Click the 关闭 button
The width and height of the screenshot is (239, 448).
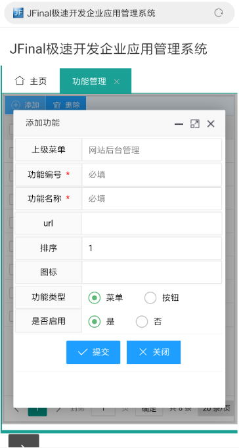click(x=154, y=352)
